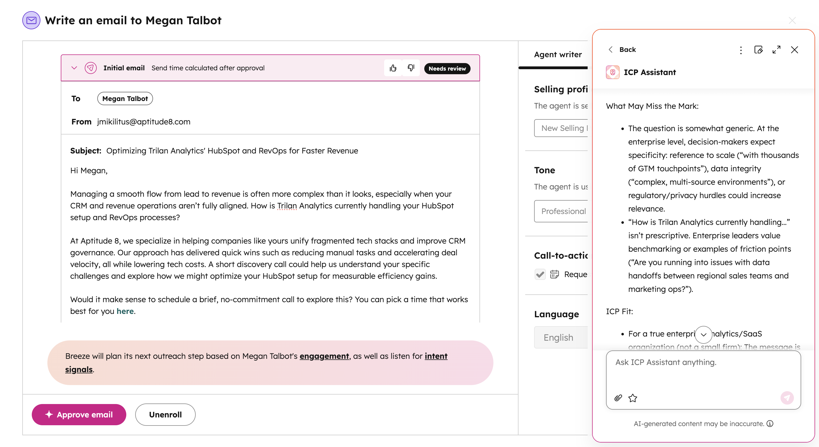Click the thumbs down feedback icon
Viewport: 819px width, 447px height.
[411, 68]
